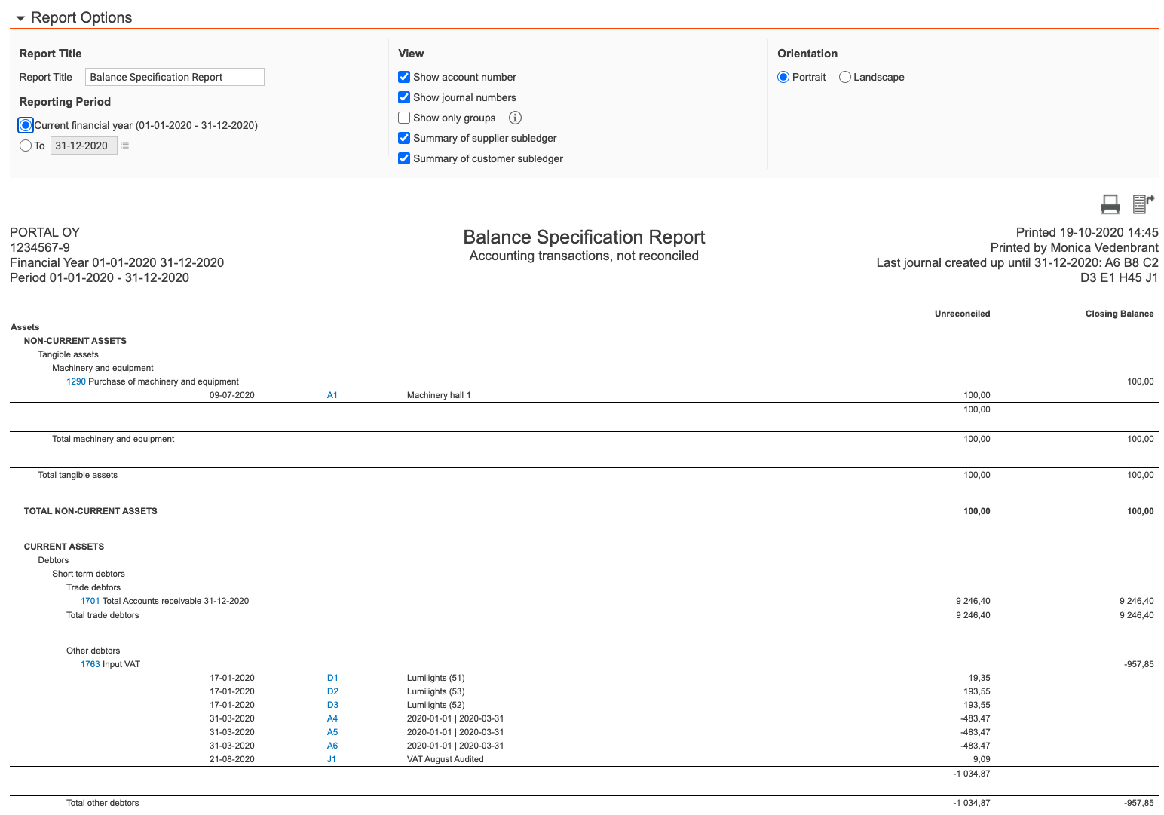
Task: Disable Show account number
Action: coord(404,77)
